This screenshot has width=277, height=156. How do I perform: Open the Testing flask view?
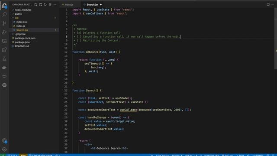coord(4,59)
